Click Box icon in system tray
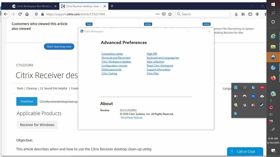Screen dimensions: 280x157 [x=253, y=96]
